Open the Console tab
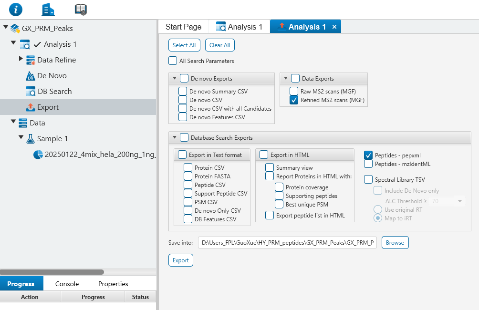The image size is (479, 310). (67, 284)
